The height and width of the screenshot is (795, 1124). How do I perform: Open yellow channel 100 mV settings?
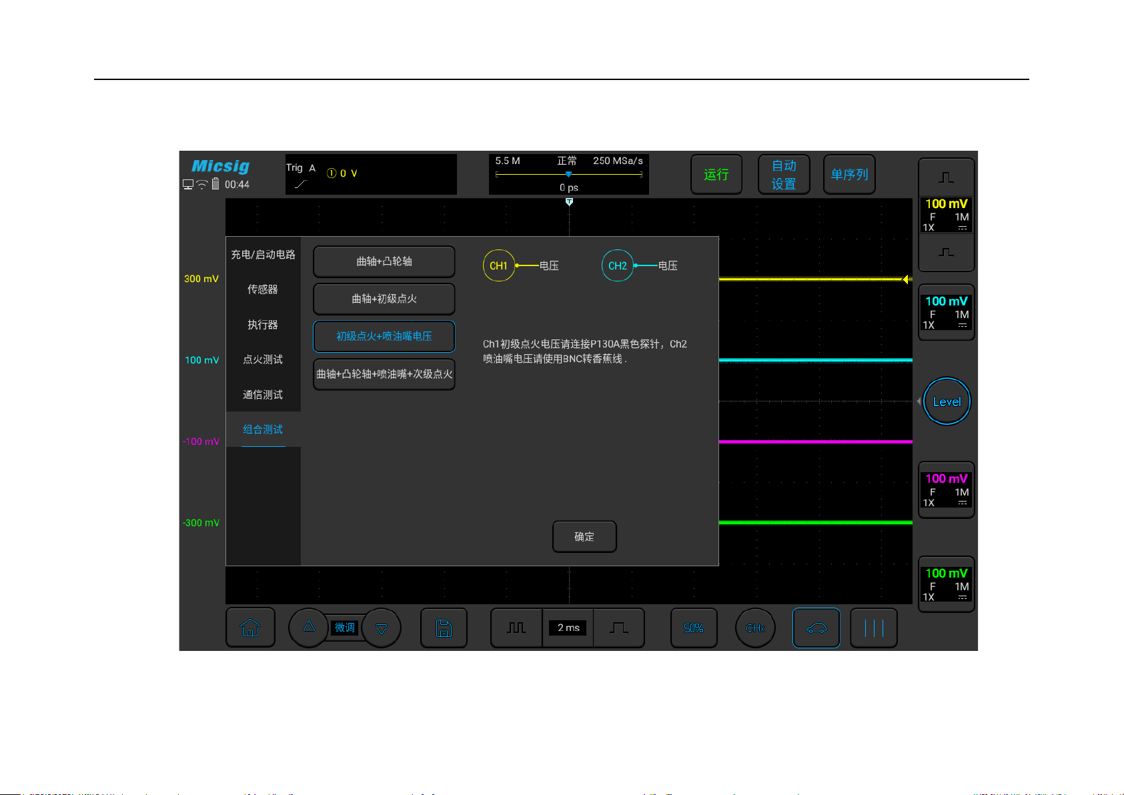click(x=947, y=215)
